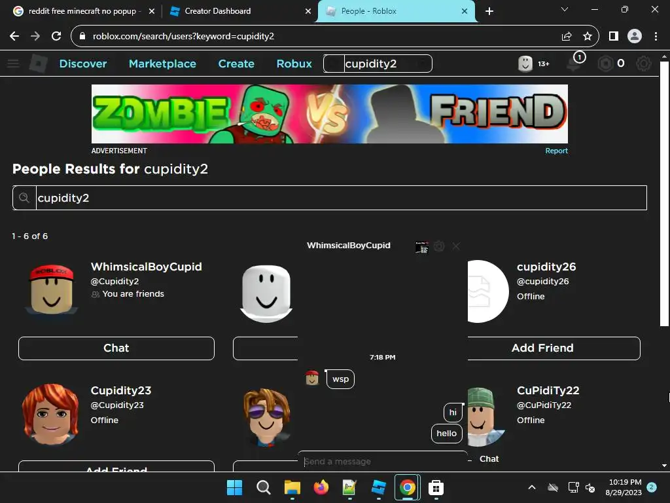Click the top navigation search field
Viewport: 670px width, 503px height.
point(378,64)
